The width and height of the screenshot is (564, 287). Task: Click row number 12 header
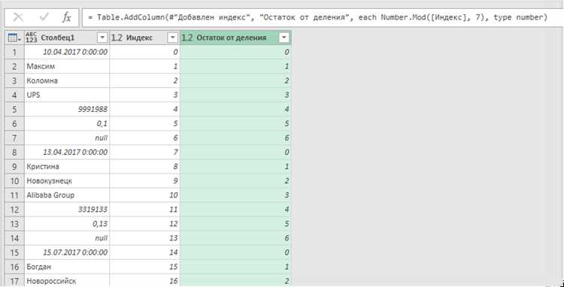pos(15,210)
